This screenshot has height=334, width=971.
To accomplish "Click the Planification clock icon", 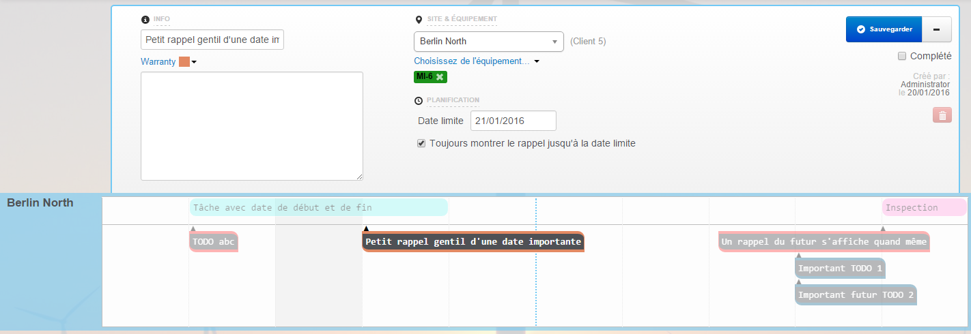I will click(419, 101).
